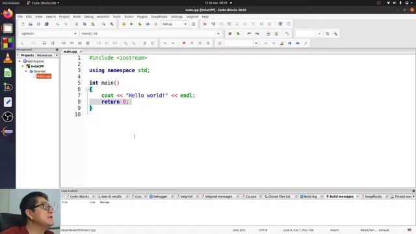Open Firefox from the Ubuntu dock
This screenshot has width=416, height=234.
pos(8,14)
